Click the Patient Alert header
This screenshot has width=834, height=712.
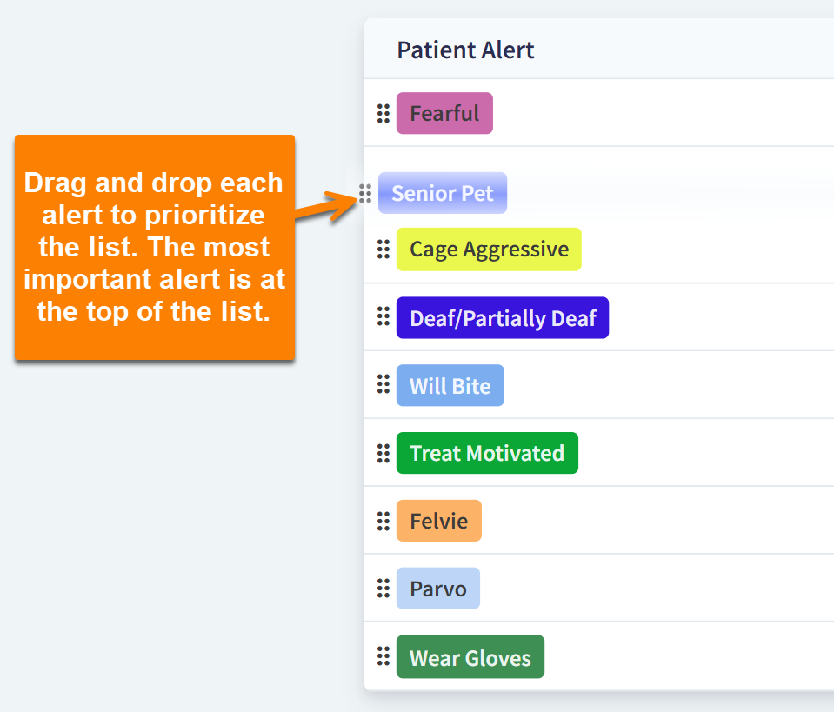465,50
